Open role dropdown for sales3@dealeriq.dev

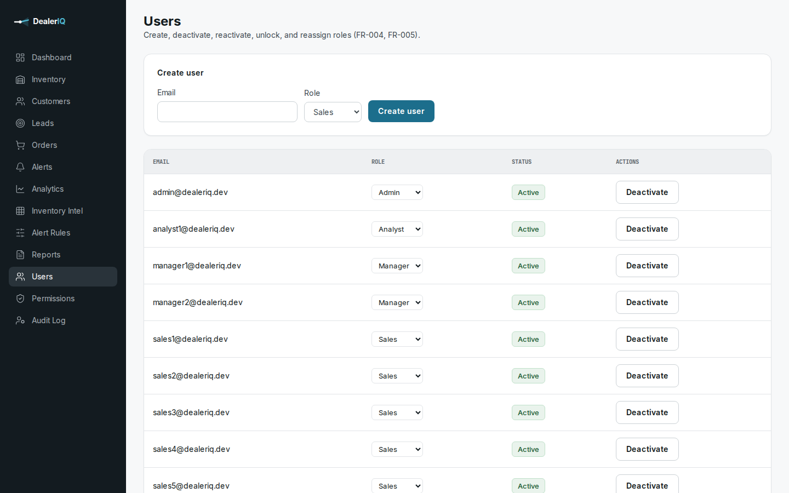point(397,412)
